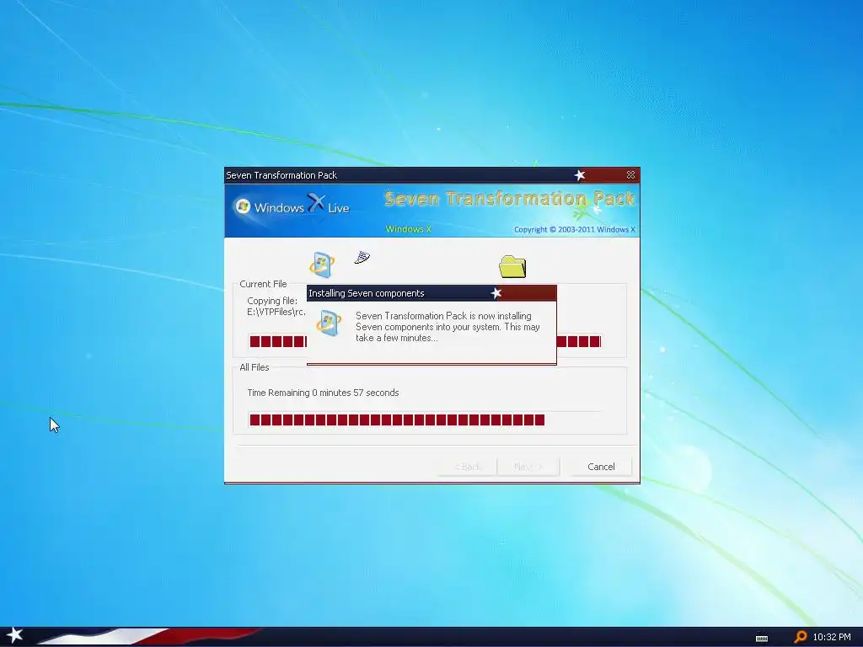Click the Time Remaining 0 minutes 57 seconds text
This screenshot has height=647, width=863.
(x=323, y=393)
